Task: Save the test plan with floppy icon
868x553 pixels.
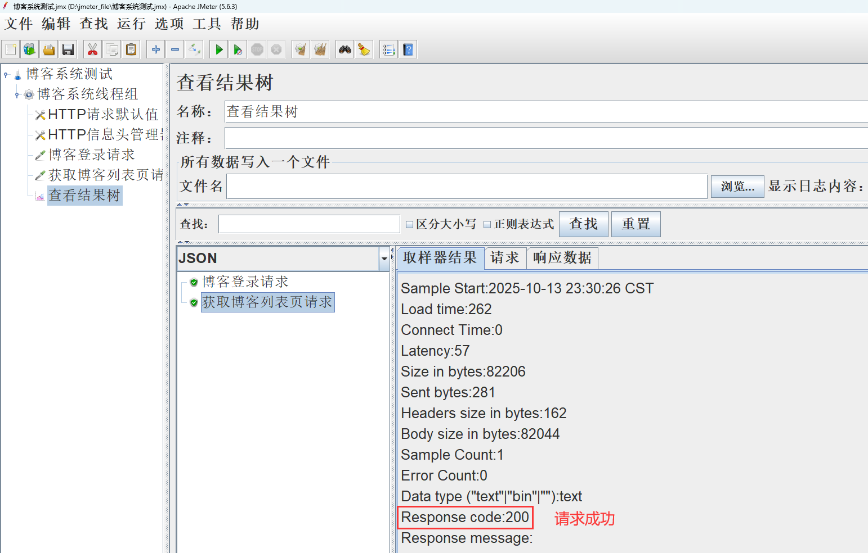Action: tap(68, 49)
